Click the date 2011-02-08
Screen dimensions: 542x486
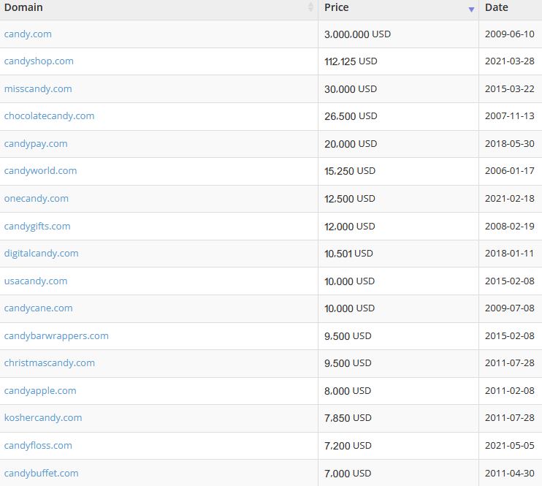(x=510, y=391)
